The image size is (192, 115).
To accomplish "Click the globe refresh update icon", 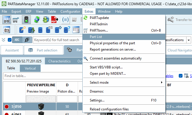I will click(x=37, y=20).
